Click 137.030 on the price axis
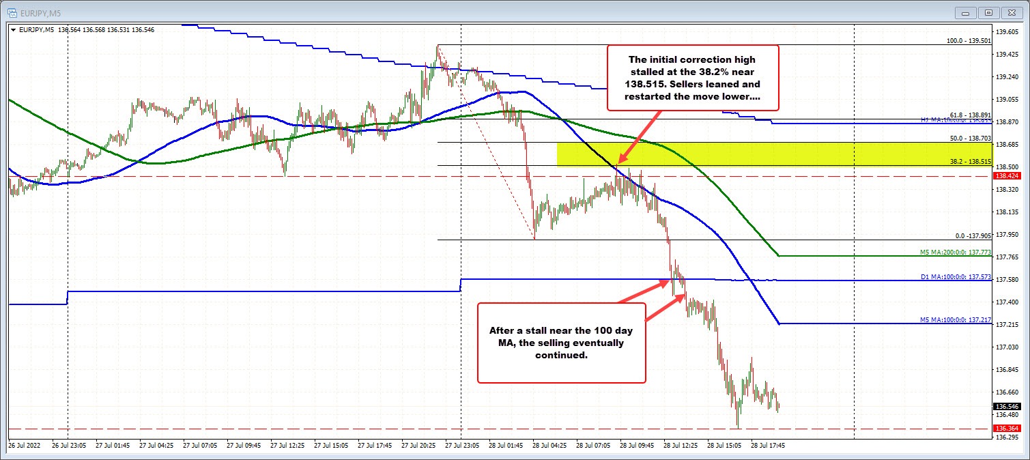Viewport: 1030px width, 460px height. pos(1007,347)
